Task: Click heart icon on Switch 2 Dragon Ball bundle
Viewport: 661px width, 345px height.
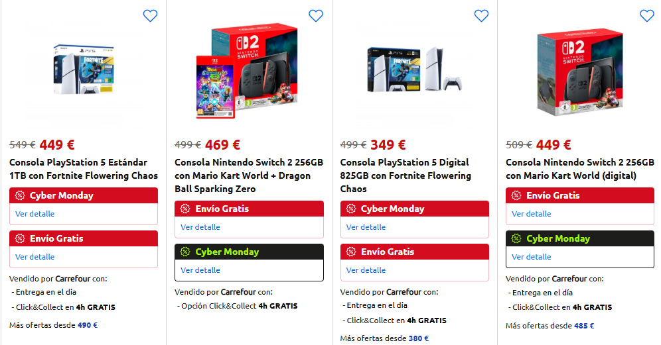Action: click(316, 16)
